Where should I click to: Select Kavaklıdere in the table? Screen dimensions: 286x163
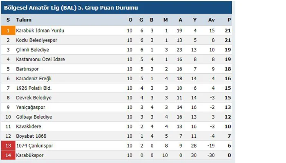(29, 126)
